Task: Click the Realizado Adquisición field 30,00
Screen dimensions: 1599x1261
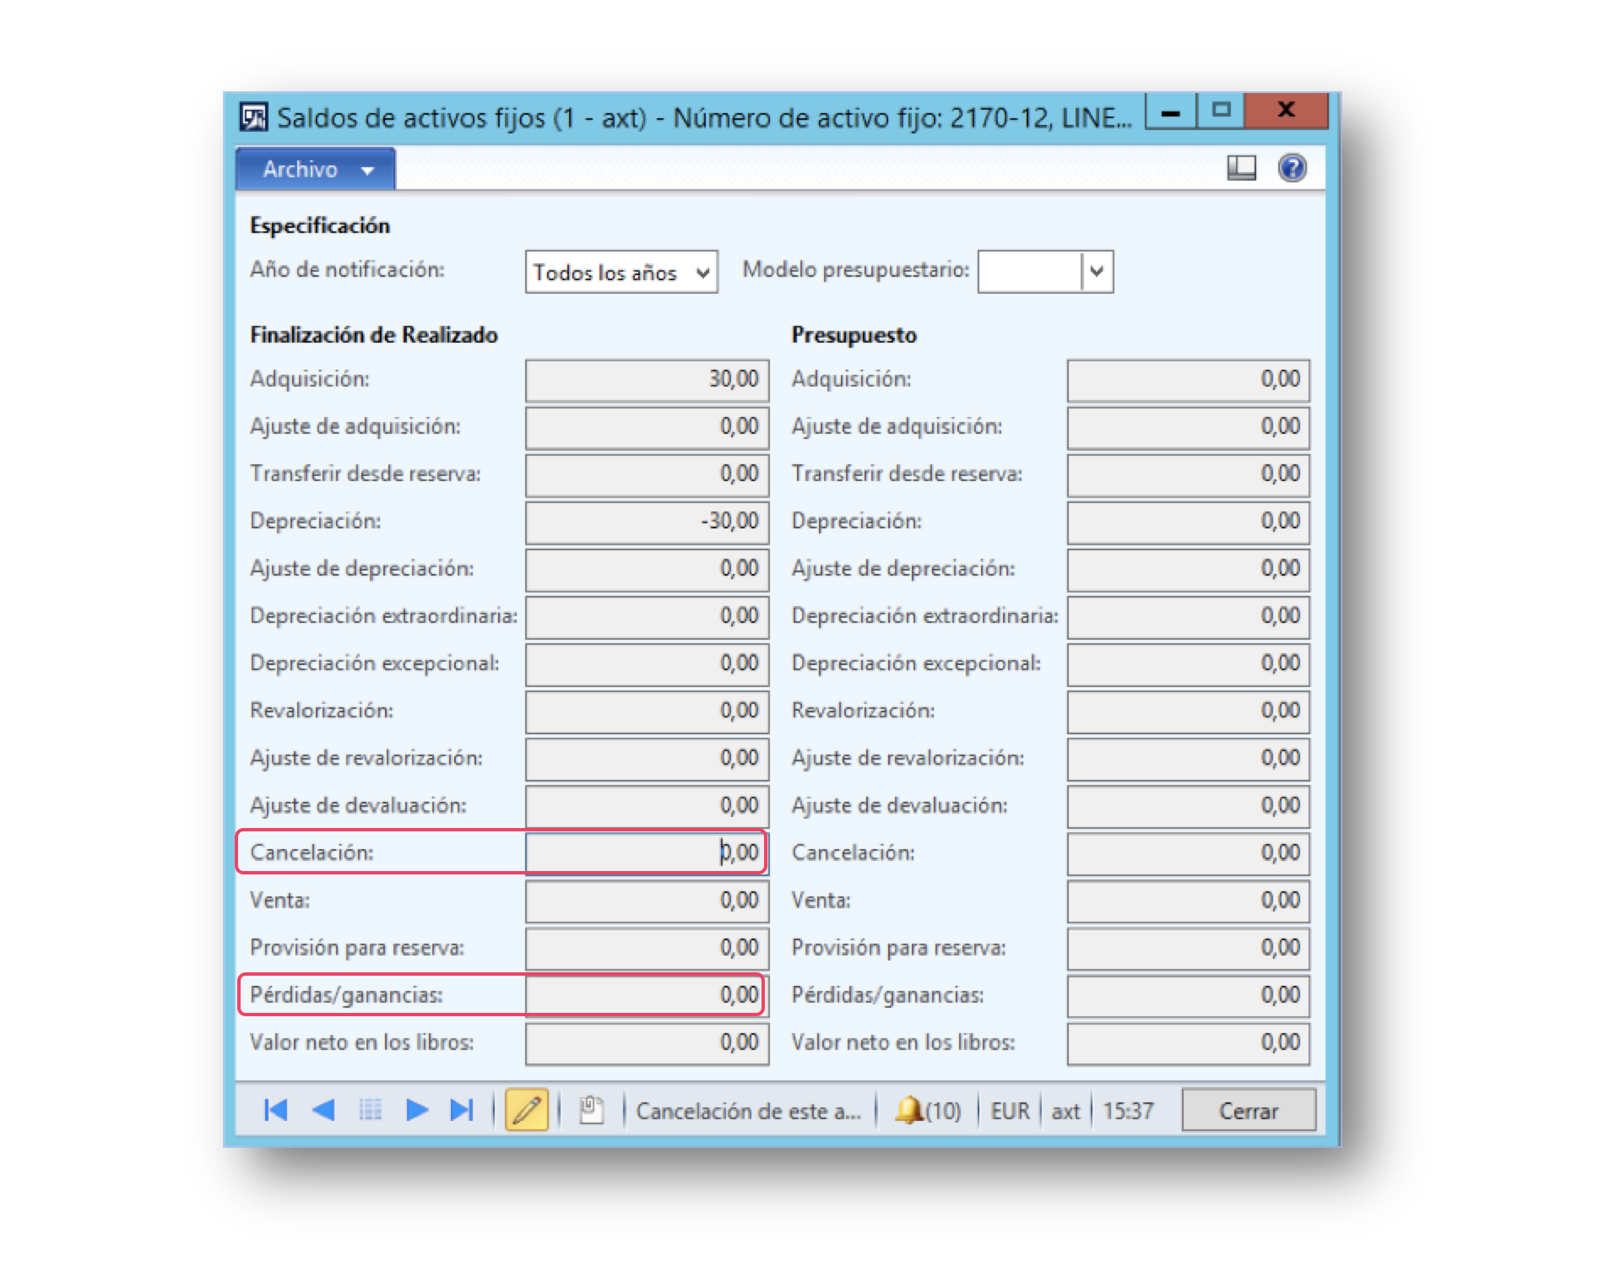Action: [x=647, y=380]
